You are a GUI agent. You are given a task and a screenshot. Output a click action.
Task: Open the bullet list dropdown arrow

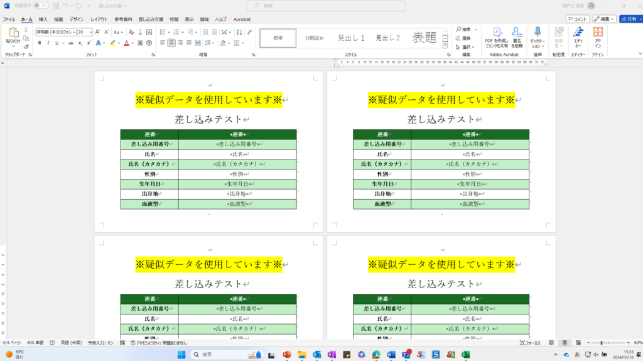(168, 32)
